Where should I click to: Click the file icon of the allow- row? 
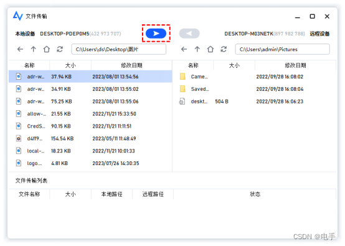(19, 114)
